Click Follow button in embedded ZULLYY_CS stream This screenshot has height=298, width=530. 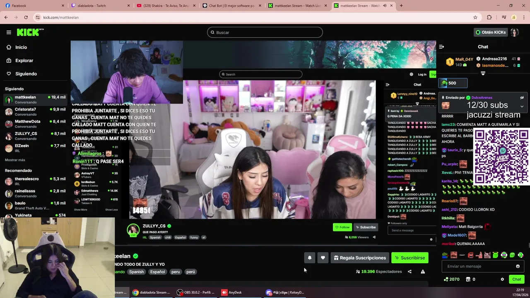[x=342, y=227]
